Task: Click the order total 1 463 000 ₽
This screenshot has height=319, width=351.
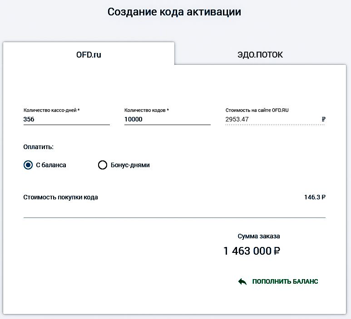Action: click(x=252, y=251)
